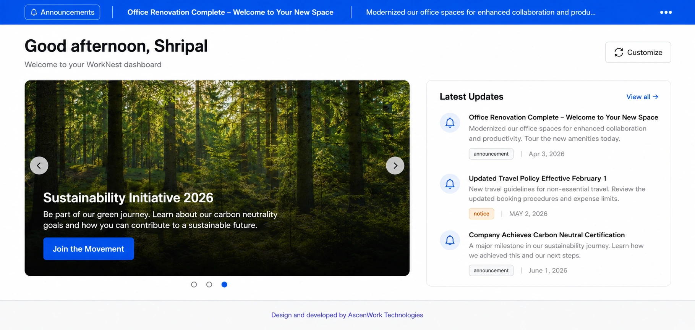The width and height of the screenshot is (695, 330).
Task: Click bell icon beside Updated Travel Policy
Action: [450, 184]
